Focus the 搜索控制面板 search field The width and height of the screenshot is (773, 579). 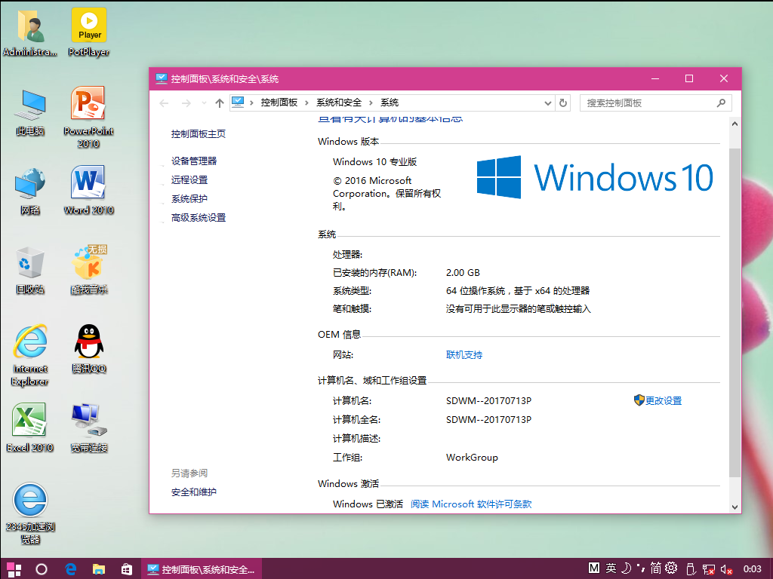click(x=655, y=103)
